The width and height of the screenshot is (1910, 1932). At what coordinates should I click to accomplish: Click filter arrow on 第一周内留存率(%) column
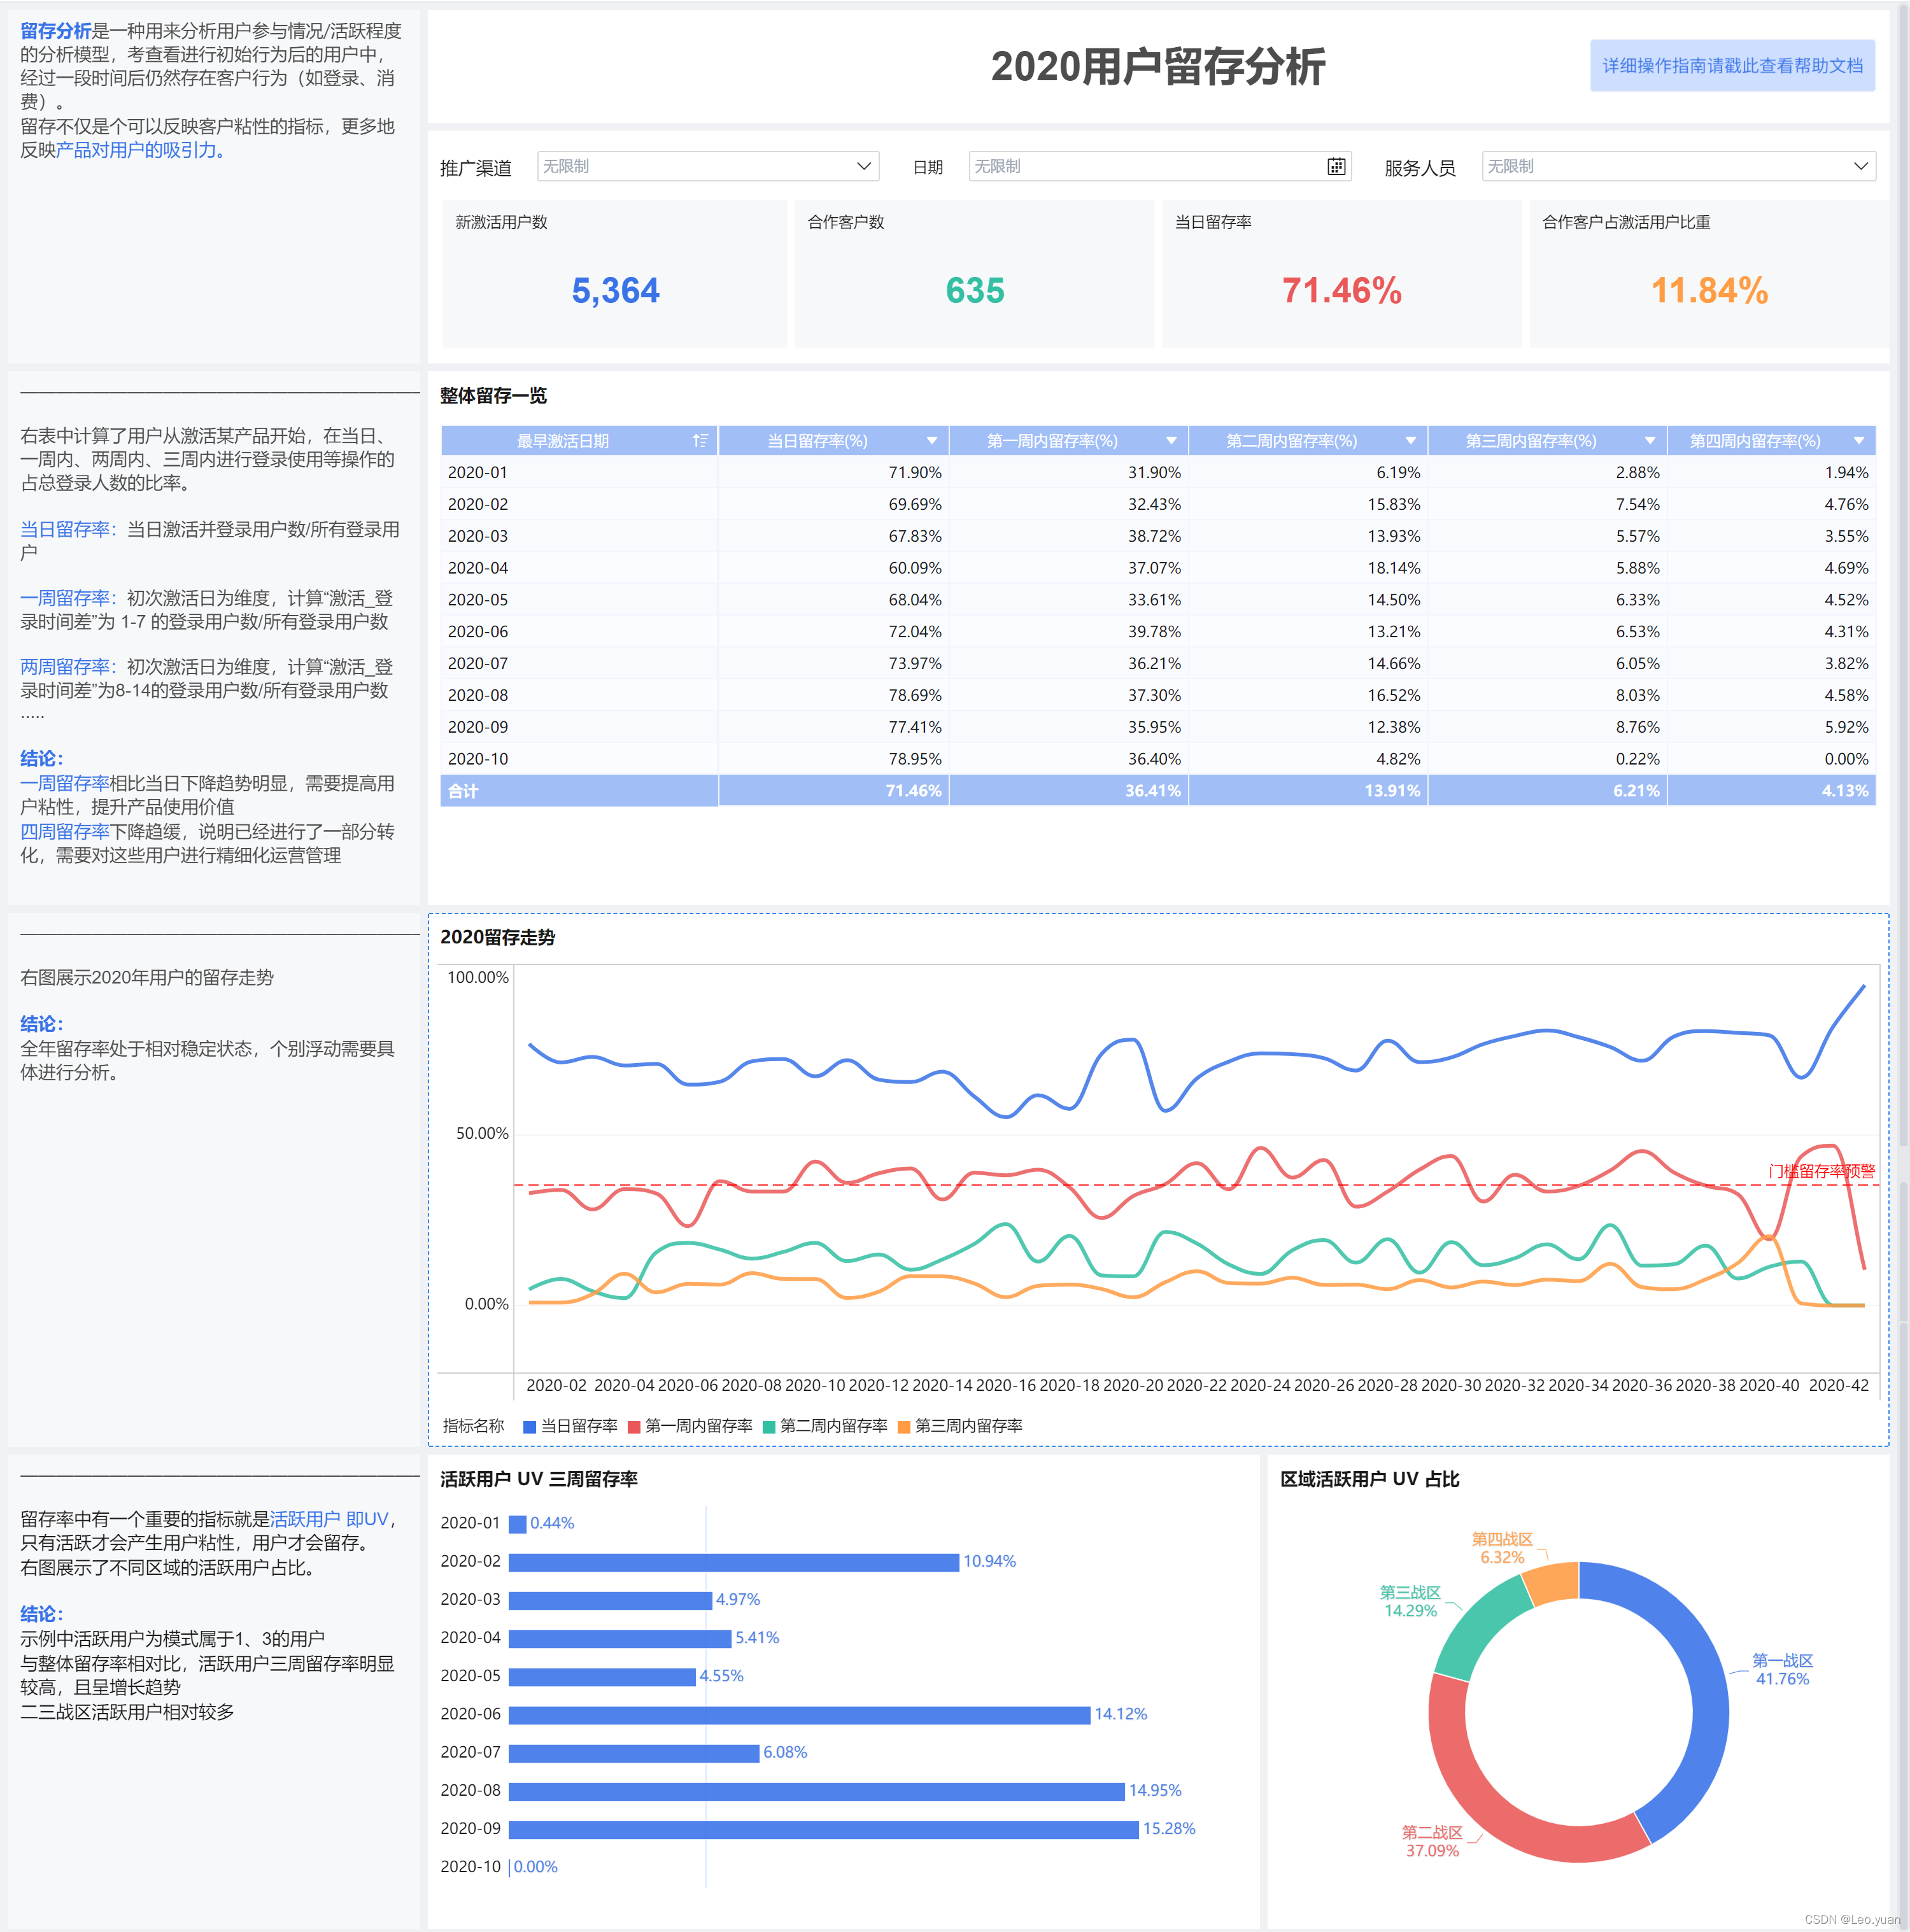(x=1171, y=441)
